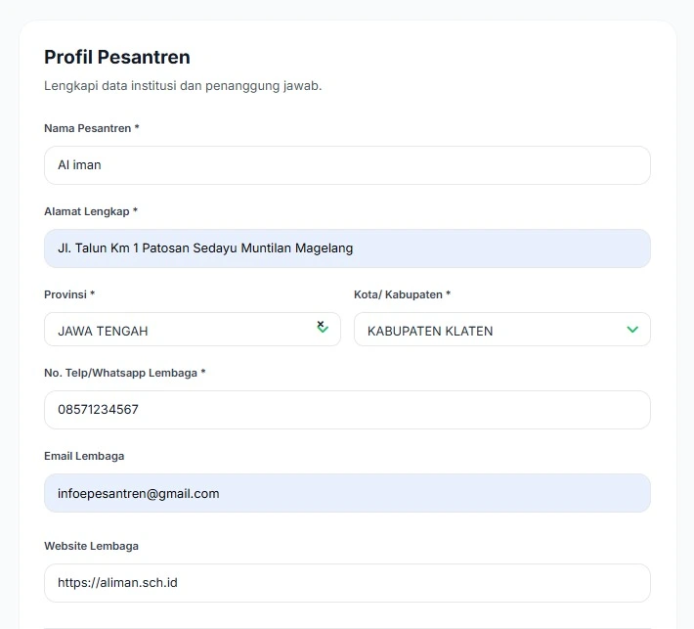694x629 pixels.
Task: Click the infoepesantren@gmail.com email text
Action: coord(138,494)
